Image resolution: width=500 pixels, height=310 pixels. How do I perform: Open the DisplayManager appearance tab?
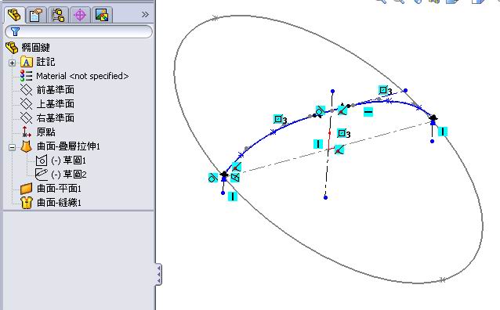(102, 15)
